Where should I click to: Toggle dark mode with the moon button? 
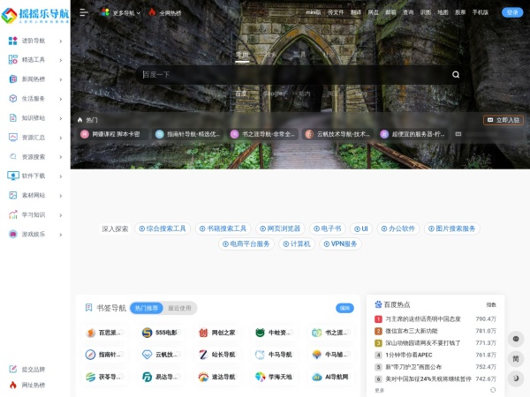(516, 378)
